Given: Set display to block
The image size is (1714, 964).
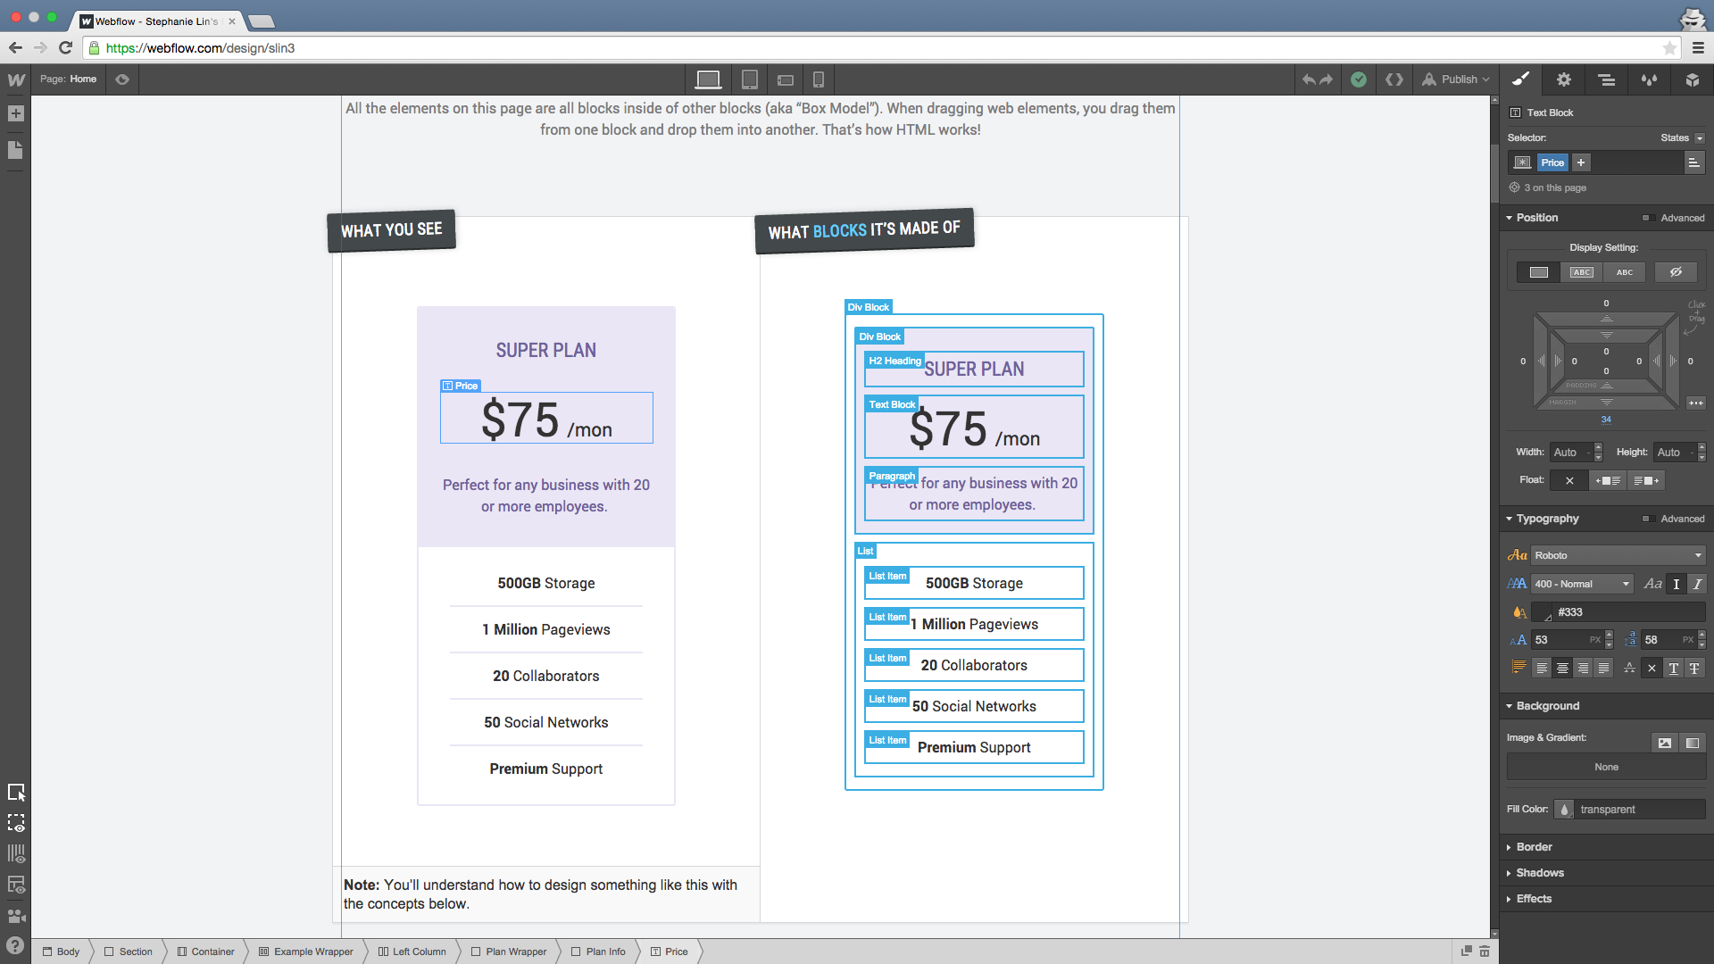Looking at the screenshot, I should 1538,272.
